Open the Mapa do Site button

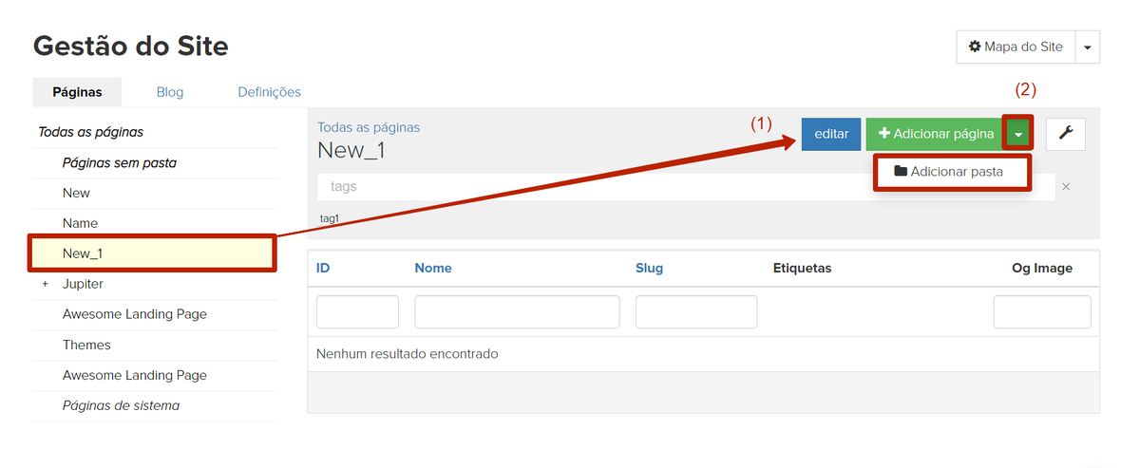(x=1016, y=47)
